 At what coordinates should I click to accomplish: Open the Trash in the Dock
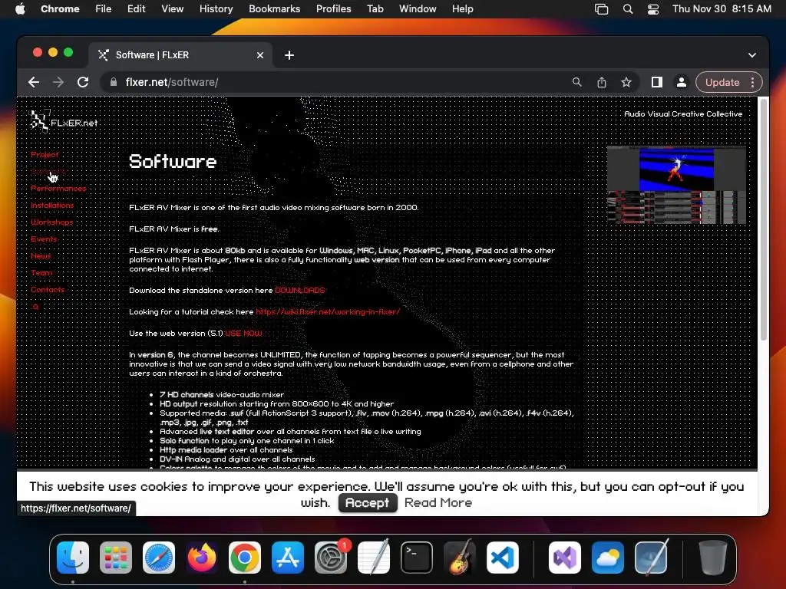pos(713,557)
